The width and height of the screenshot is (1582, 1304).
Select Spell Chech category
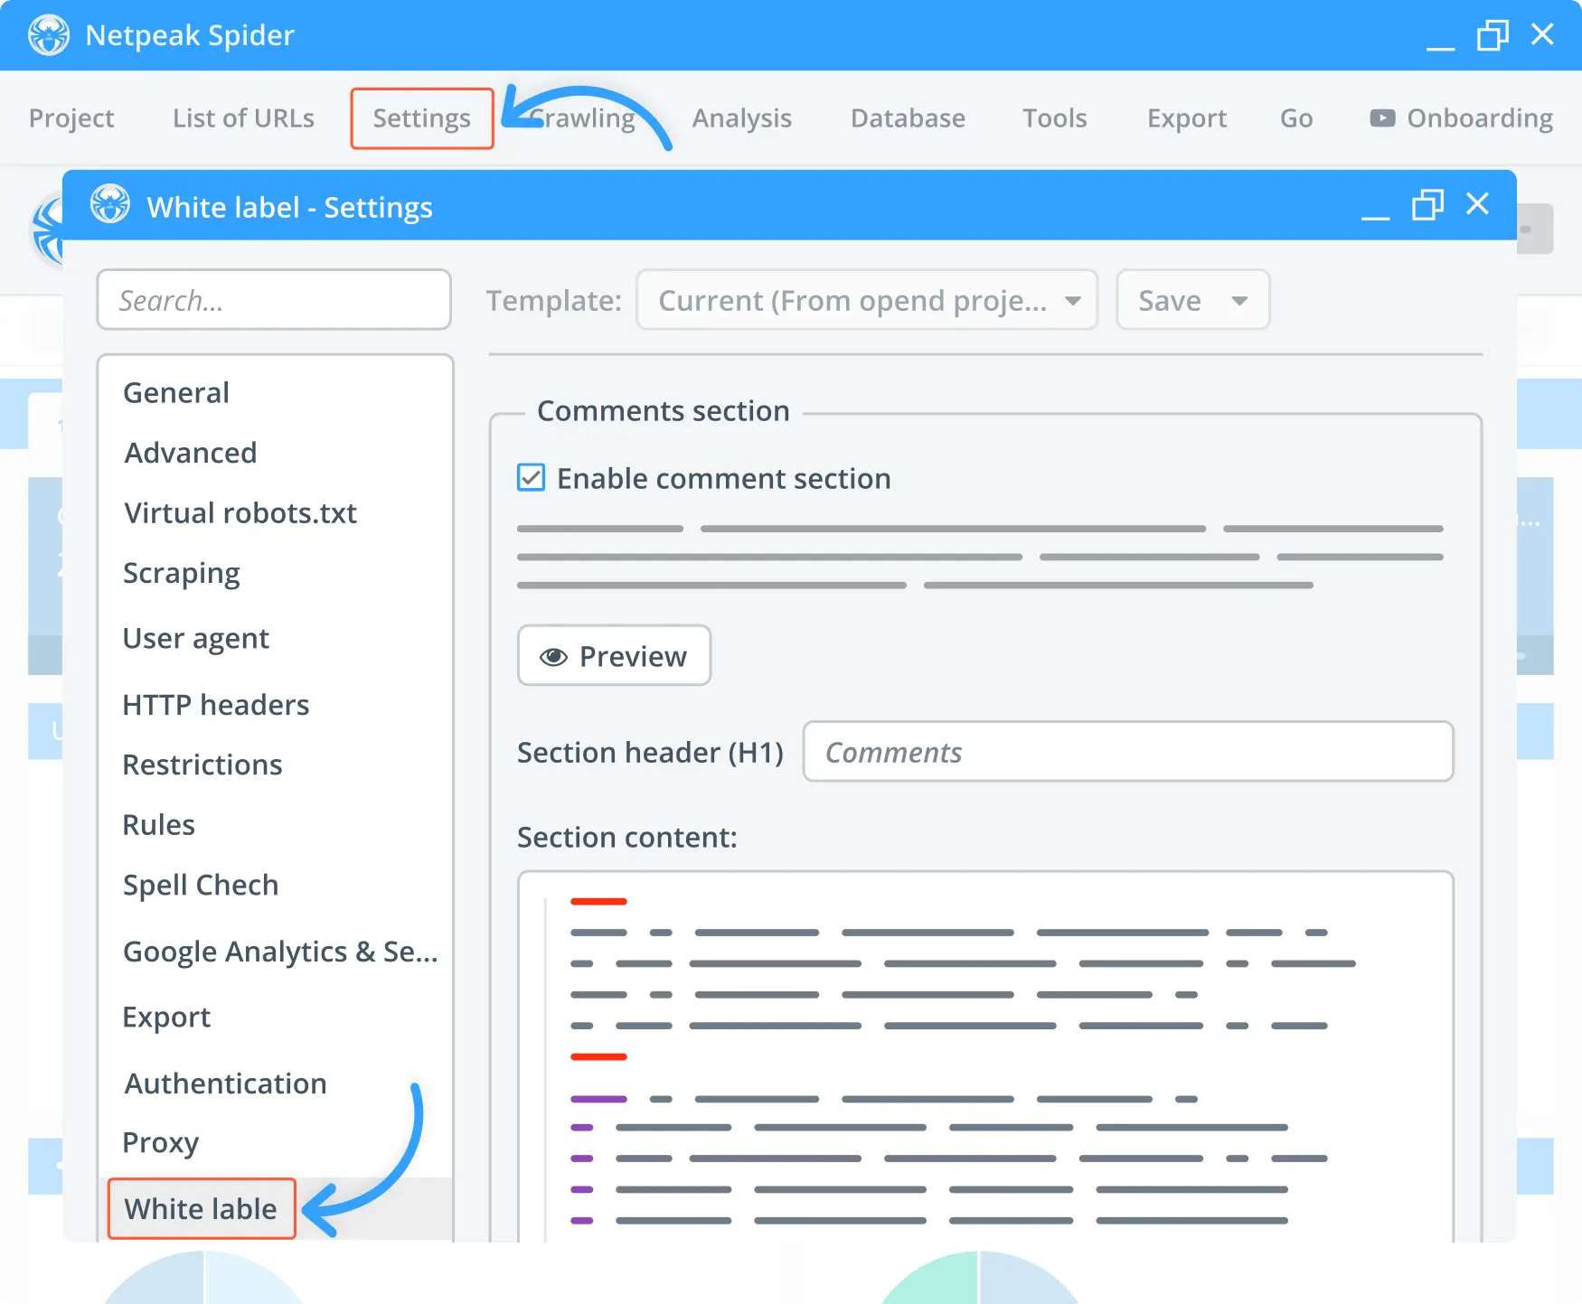(x=200, y=885)
